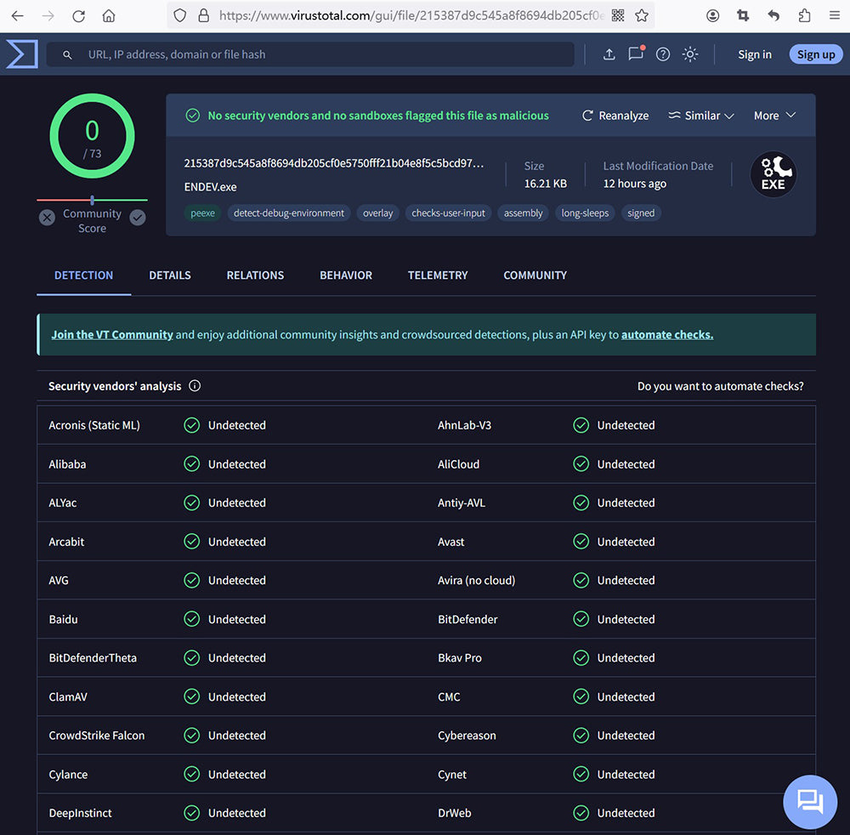Focus the URL, IP, domain search field

click(x=323, y=54)
